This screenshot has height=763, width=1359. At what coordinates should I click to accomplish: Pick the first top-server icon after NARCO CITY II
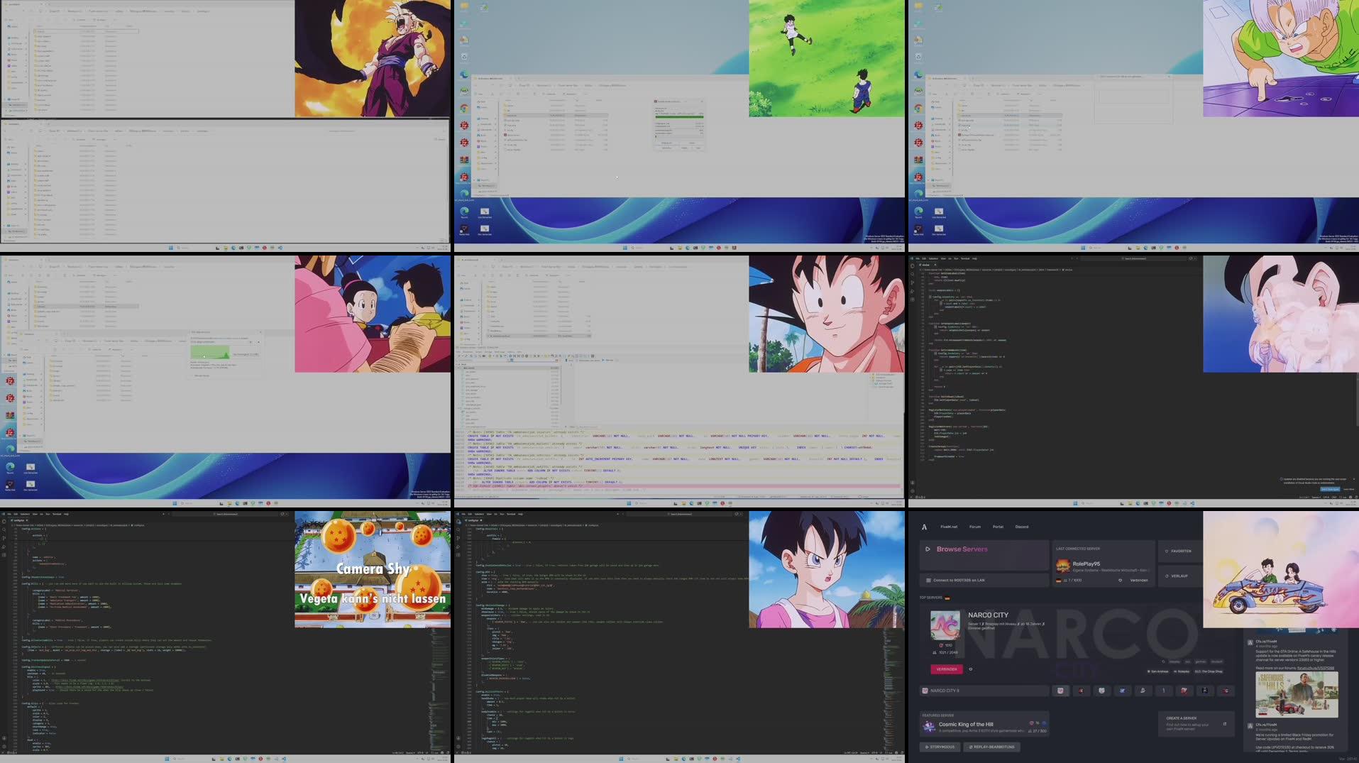coord(1060,691)
